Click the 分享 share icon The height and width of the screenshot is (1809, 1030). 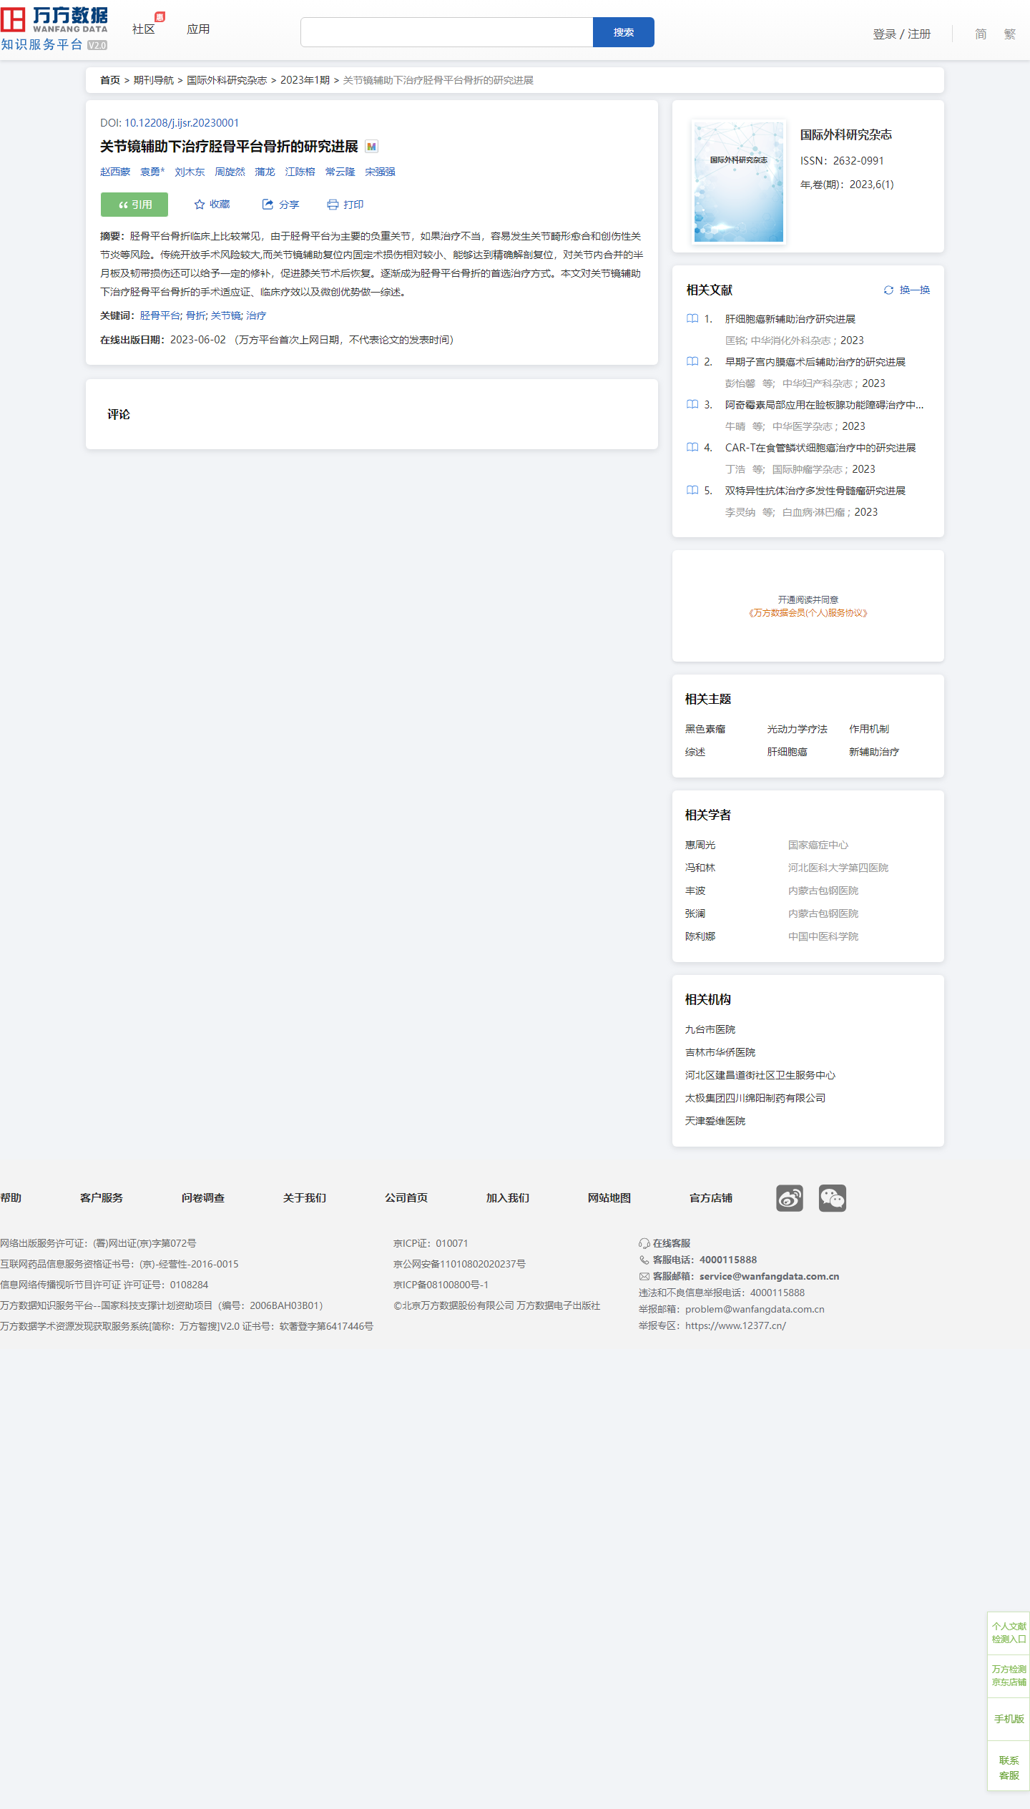click(x=268, y=205)
